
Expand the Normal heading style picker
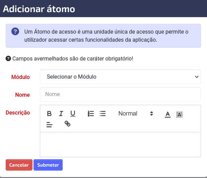pos(136,114)
